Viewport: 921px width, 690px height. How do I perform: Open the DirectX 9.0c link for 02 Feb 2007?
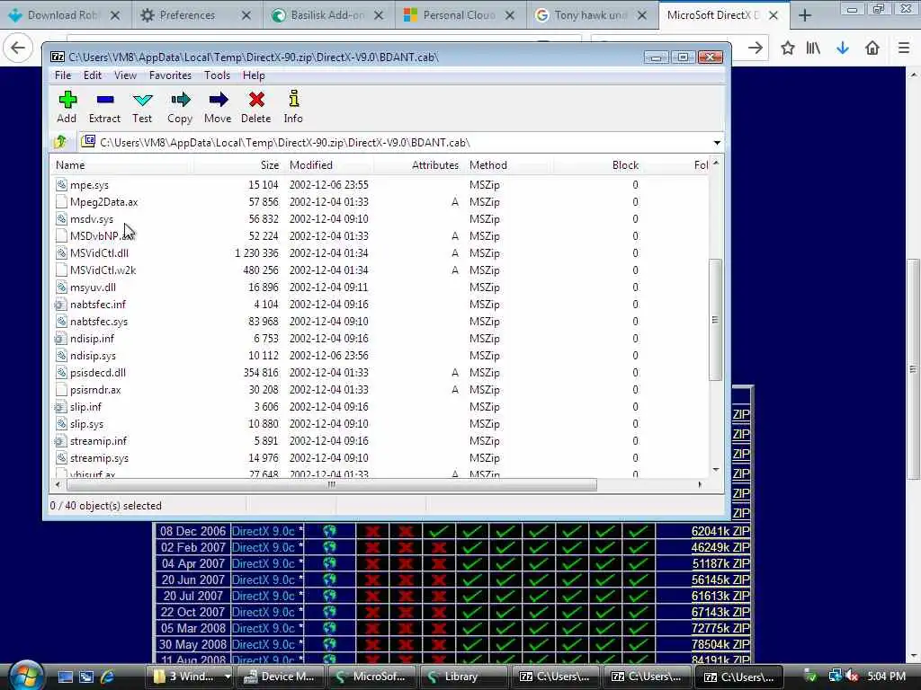[x=264, y=547]
